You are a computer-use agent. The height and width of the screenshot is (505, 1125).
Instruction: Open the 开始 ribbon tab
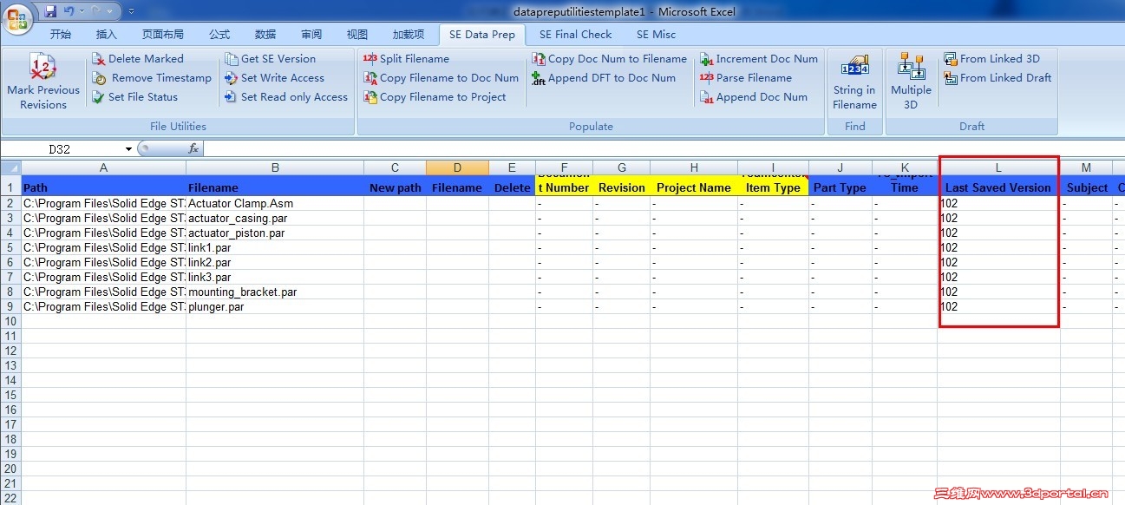(61, 35)
